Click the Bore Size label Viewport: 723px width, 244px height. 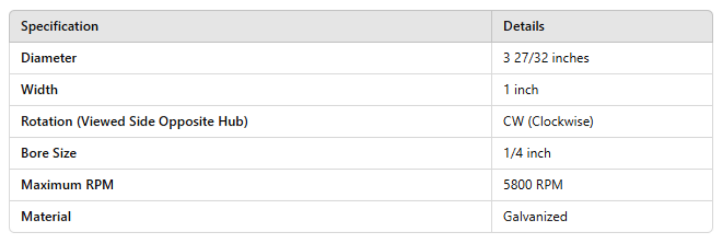point(49,153)
